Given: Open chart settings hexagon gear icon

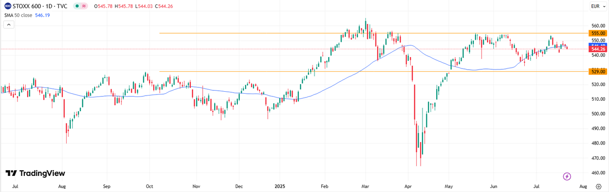Looking at the screenshot, I should [599, 186].
